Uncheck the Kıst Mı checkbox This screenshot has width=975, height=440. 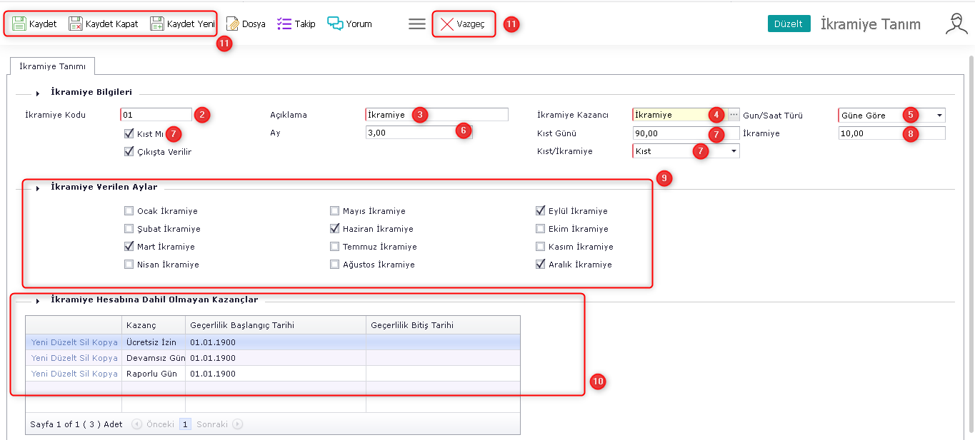(129, 133)
